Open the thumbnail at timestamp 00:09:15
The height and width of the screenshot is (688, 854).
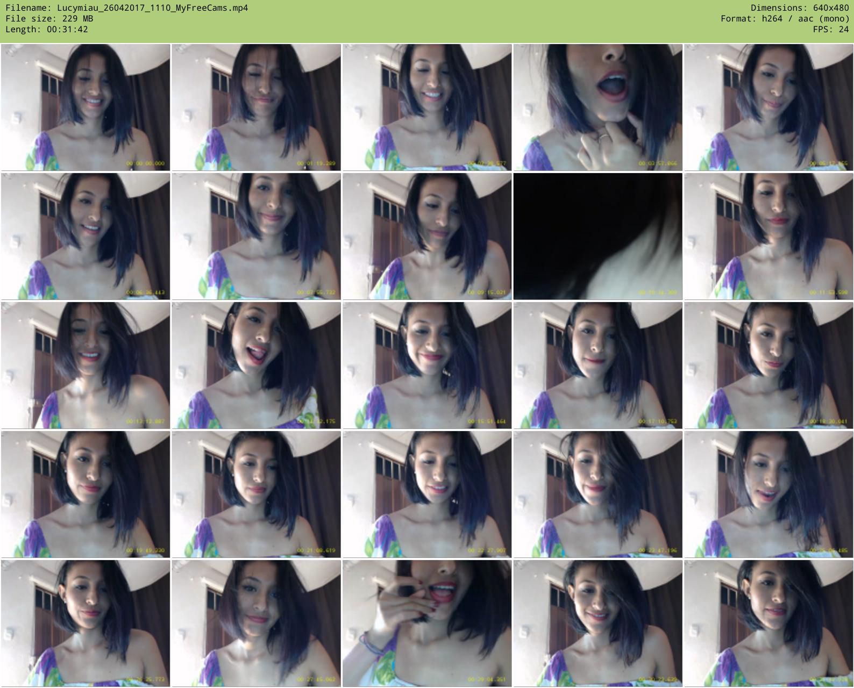[x=427, y=236]
